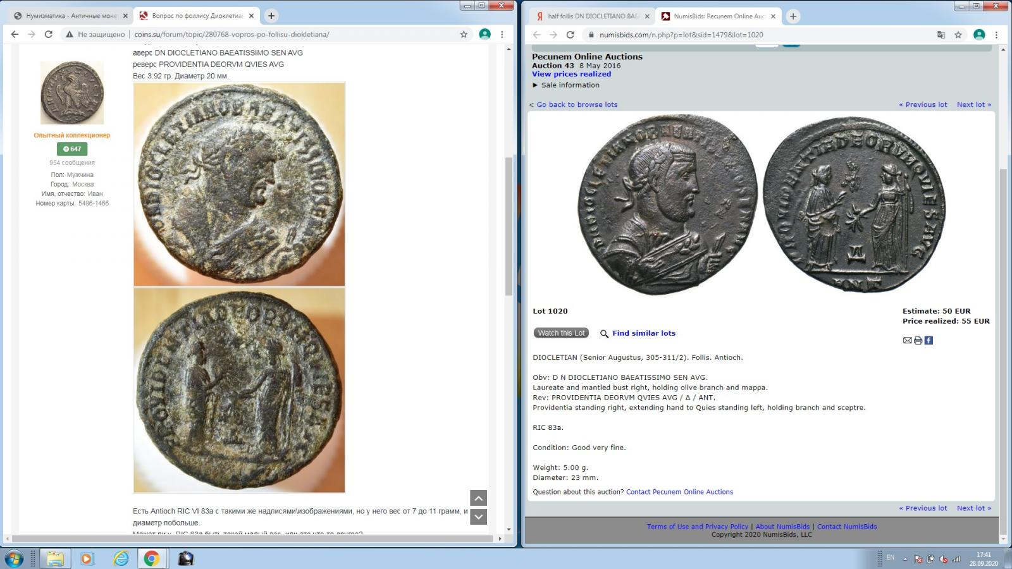1012x569 pixels.
Task: Click the EN language indicator in tray
Action: click(891, 558)
